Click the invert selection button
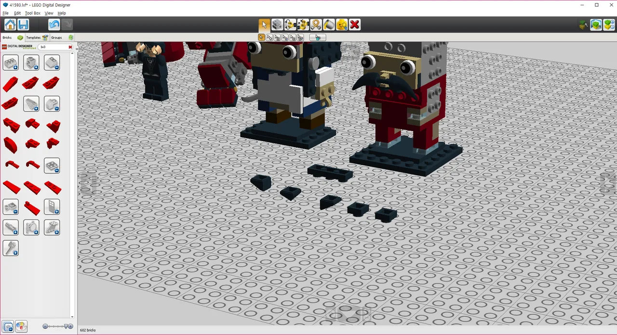 (318, 37)
